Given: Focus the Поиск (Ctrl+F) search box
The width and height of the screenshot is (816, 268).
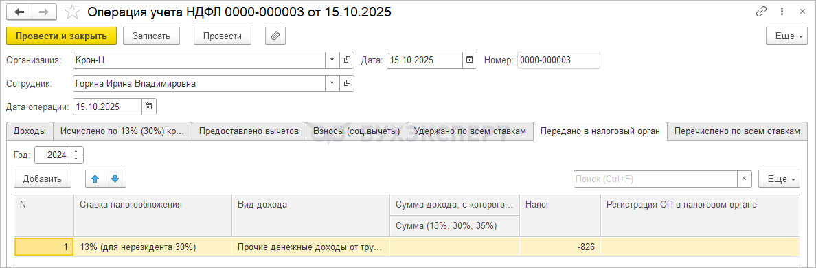Looking at the screenshot, I should [x=655, y=179].
